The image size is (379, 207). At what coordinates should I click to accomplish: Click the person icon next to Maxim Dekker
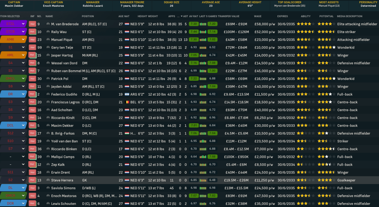click(48, 126)
